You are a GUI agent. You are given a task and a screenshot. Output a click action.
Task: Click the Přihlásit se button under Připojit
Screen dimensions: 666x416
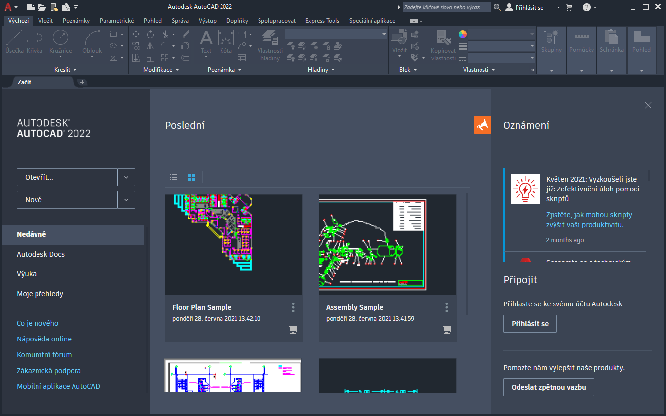point(530,324)
